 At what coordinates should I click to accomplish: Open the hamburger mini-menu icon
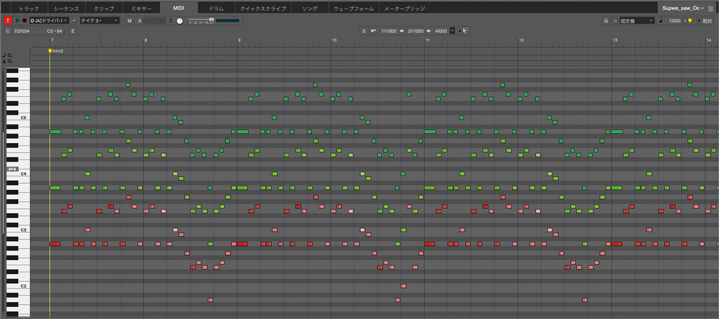point(710,8)
